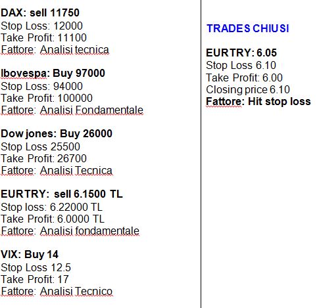Click the DAX: sell 11750 heading
The image size is (319, 308).
[40, 12]
